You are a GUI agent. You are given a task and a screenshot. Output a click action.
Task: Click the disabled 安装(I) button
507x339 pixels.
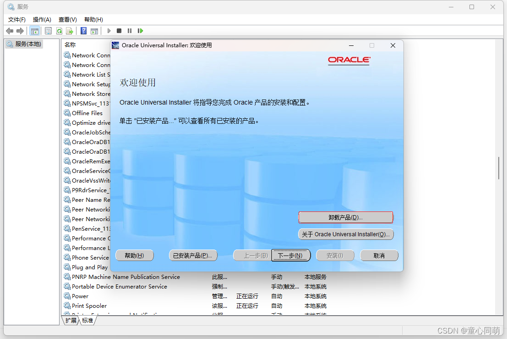335,256
